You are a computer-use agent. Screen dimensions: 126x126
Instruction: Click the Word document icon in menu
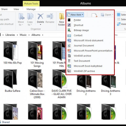(69, 40)
